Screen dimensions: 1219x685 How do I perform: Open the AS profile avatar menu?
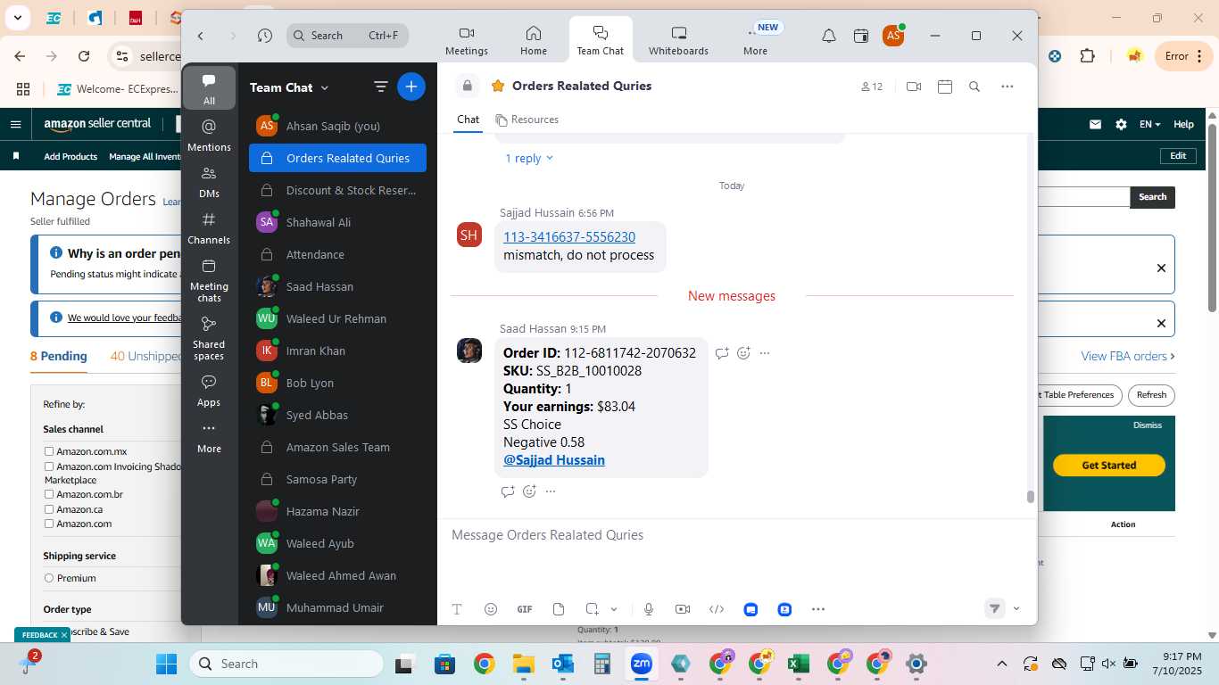coord(892,36)
